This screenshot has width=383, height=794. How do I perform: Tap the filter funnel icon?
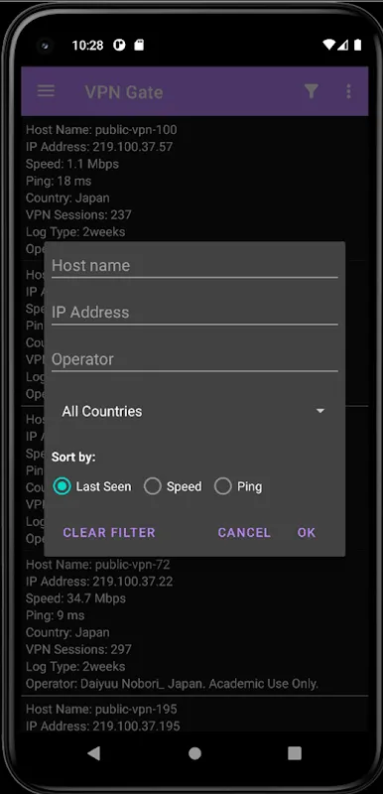[312, 91]
